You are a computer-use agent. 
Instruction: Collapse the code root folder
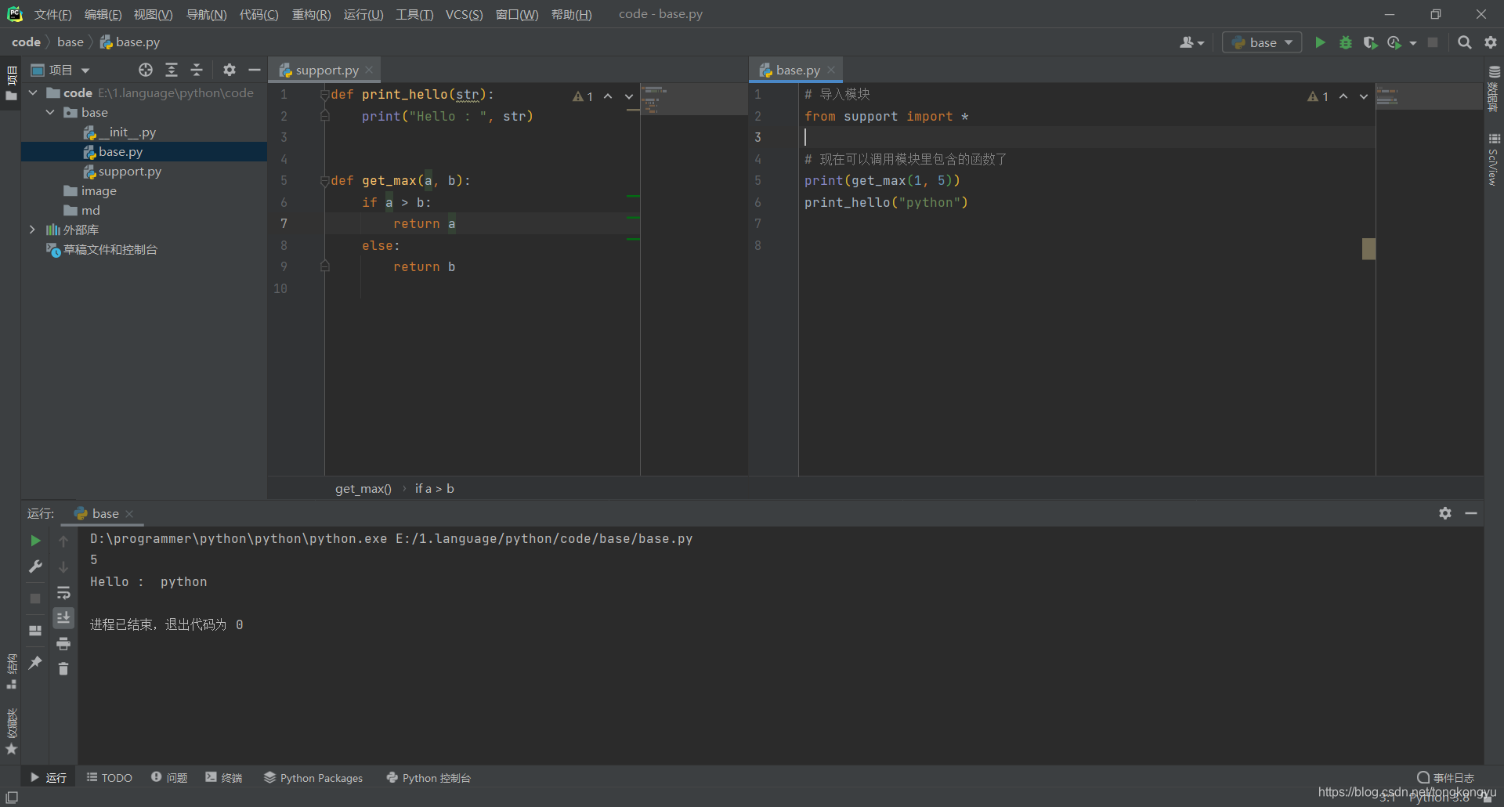pyautogui.click(x=33, y=92)
